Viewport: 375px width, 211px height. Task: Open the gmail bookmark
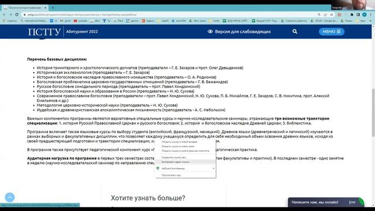pos(66,21)
